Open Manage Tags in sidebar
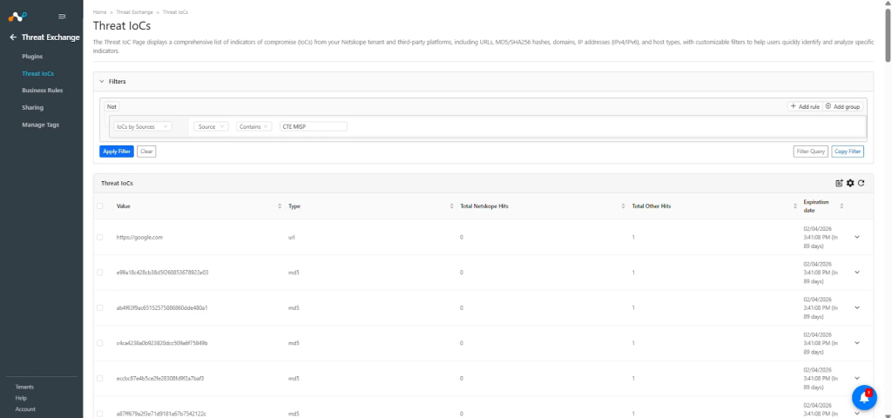Screen dimensions: 892x418 click(40, 125)
